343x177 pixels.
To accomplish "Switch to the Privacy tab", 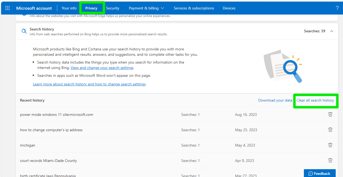I will 91,8.
